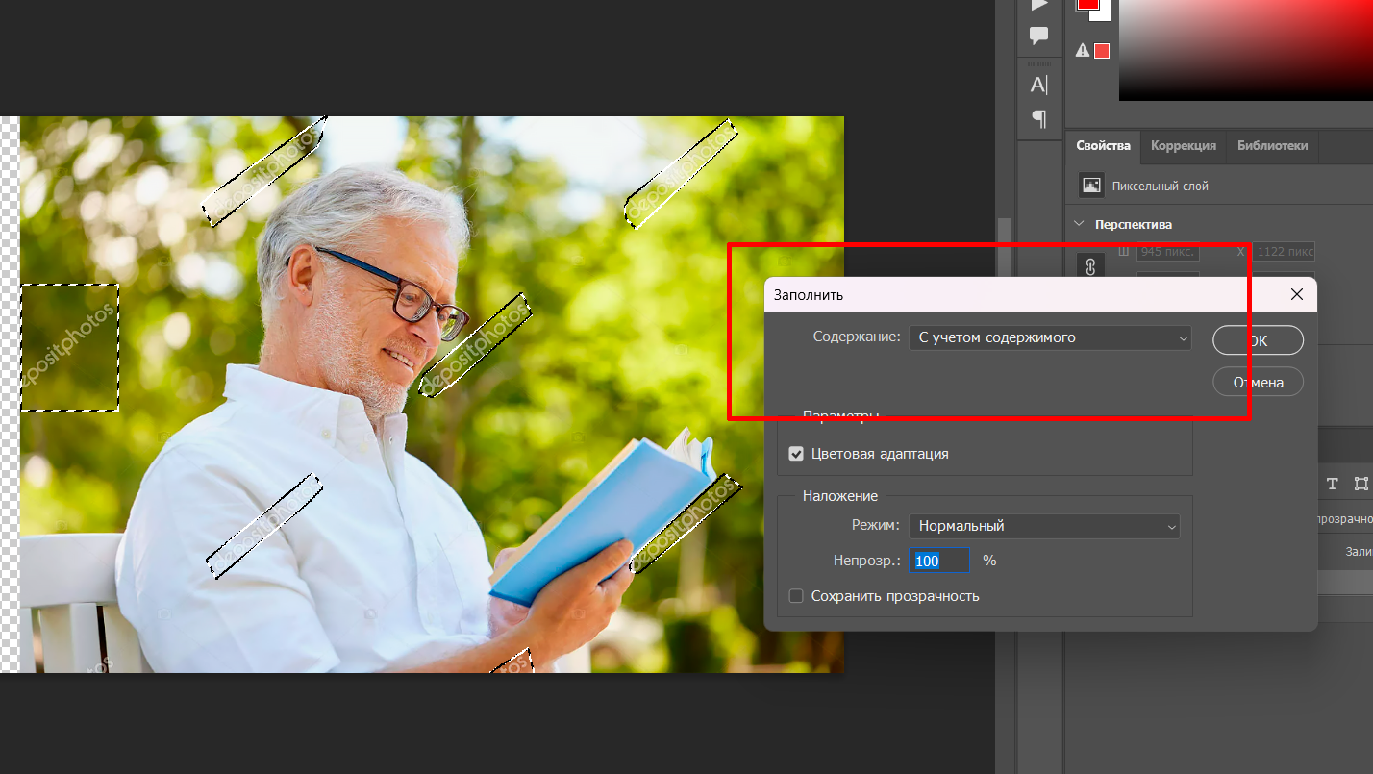This screenshot has width=1373, height=774.
Task: Open the Paragraph panel icon
Action: [x=1038, y=118]
